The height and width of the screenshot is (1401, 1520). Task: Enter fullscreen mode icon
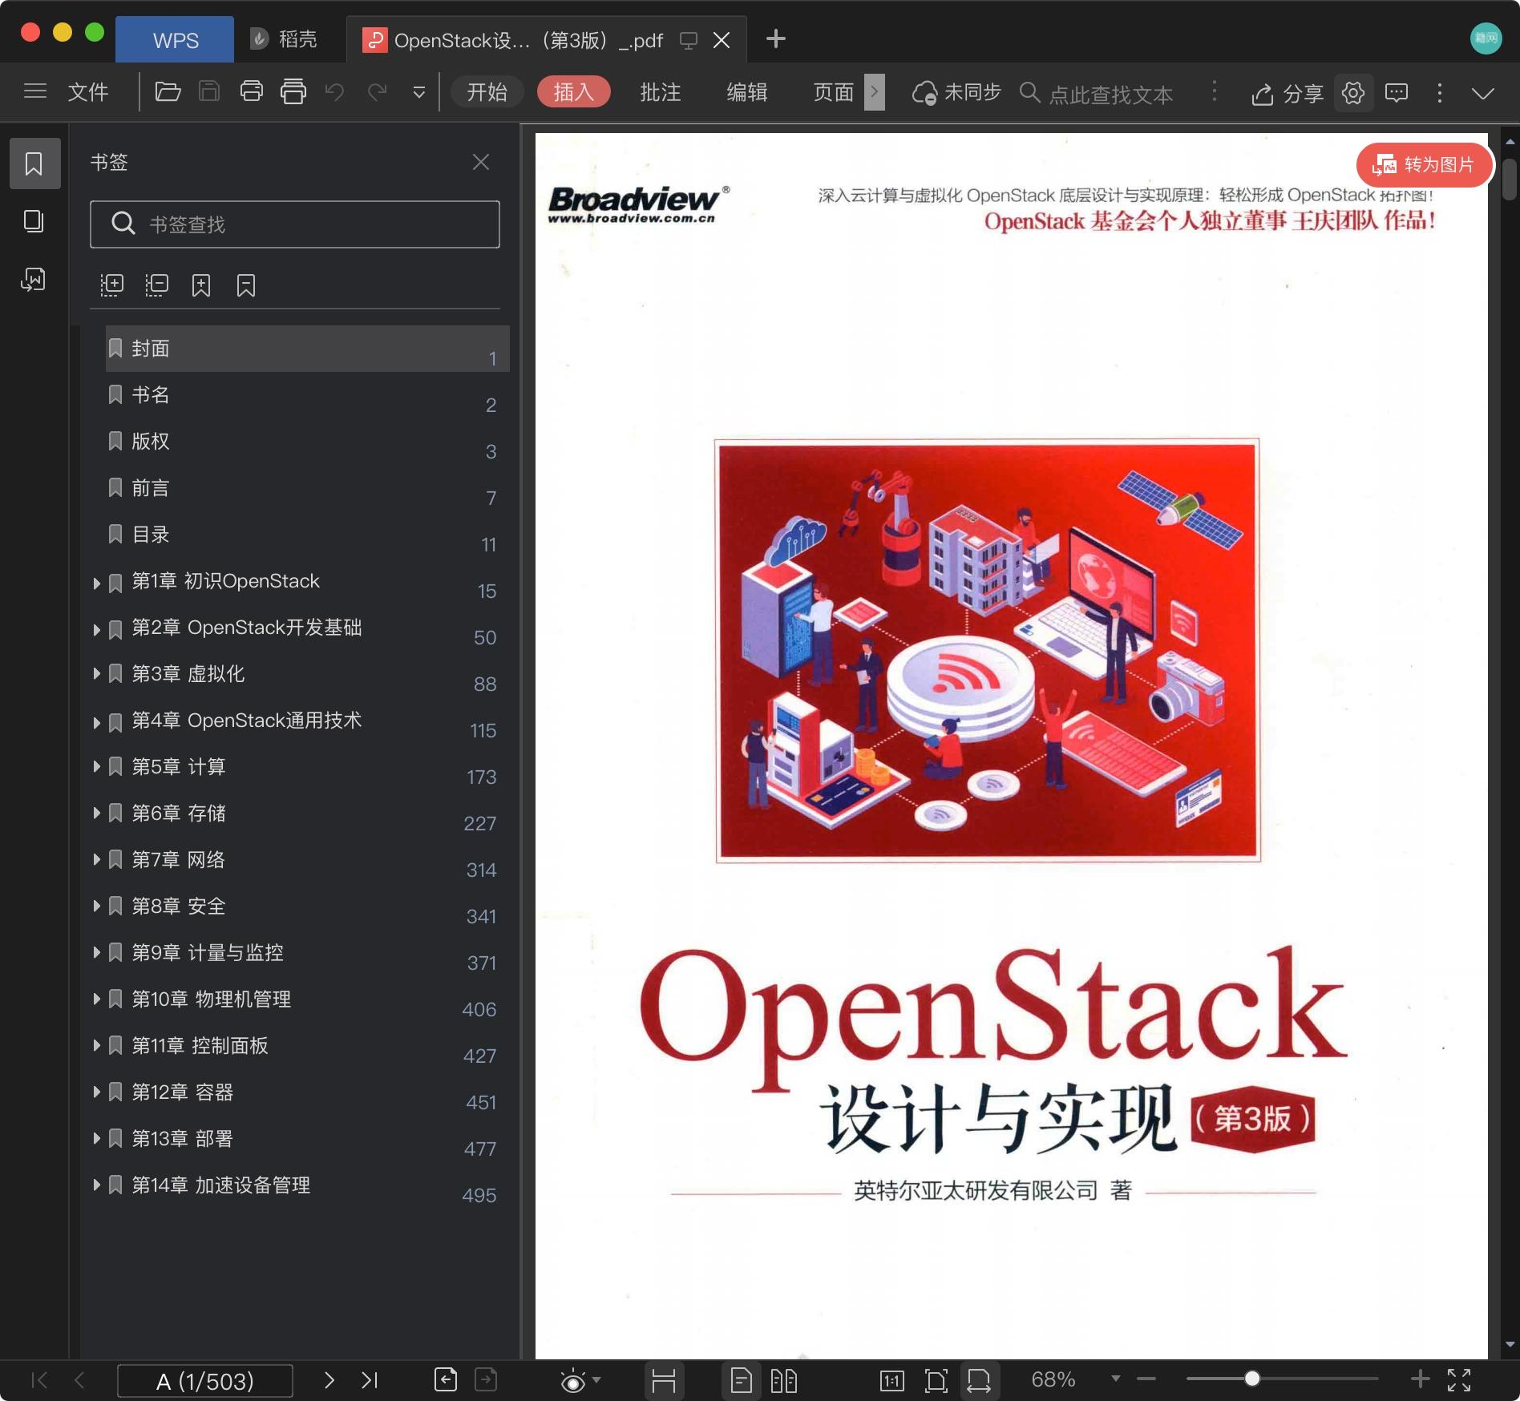[x=1459, y=1380]
